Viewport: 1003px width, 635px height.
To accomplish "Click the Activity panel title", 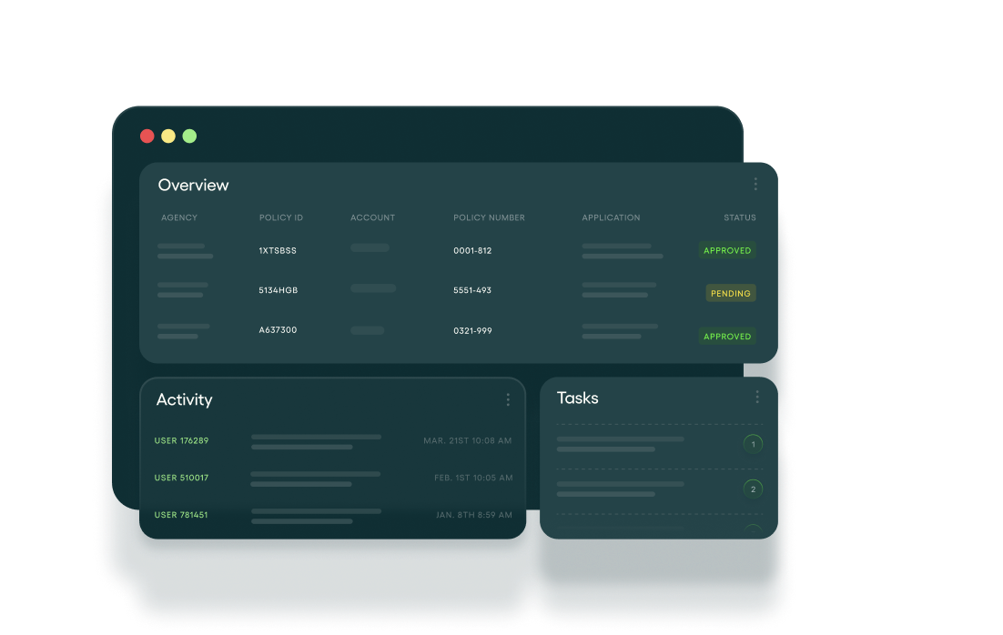I will pos(184,399).
